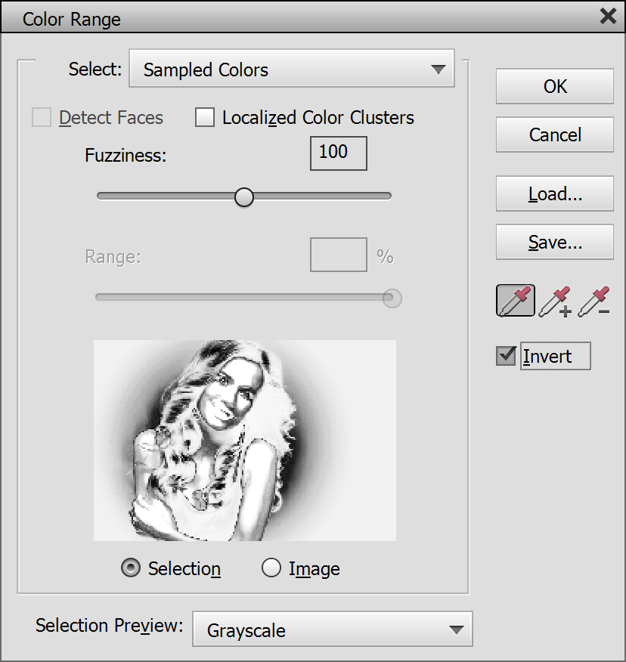Click the Fuzziness slider handle

[243, 196]
